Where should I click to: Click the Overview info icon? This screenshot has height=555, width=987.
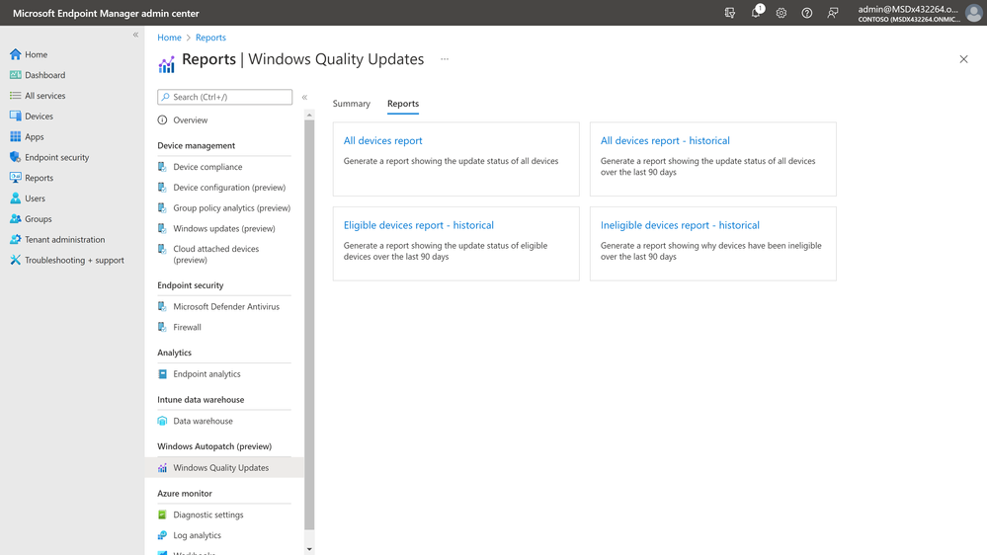pos(162,120)
